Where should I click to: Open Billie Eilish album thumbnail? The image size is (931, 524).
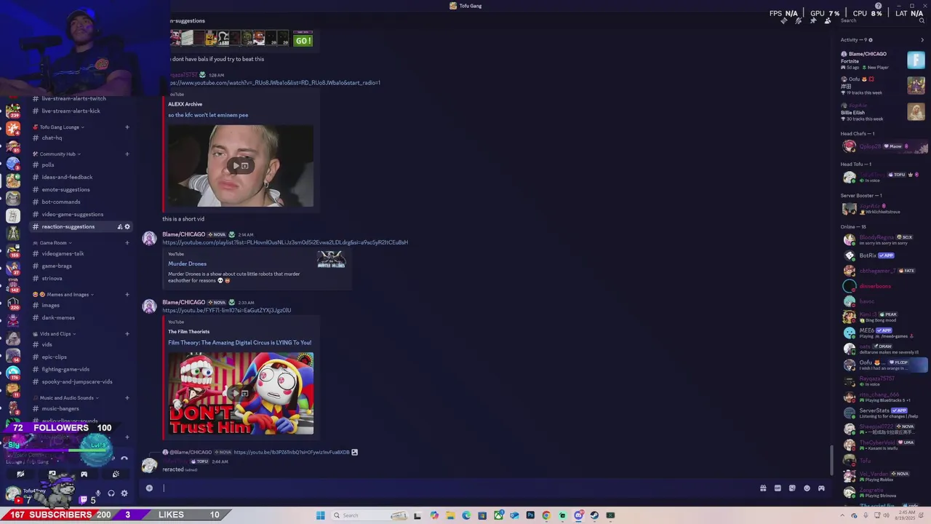coord(916,111)
